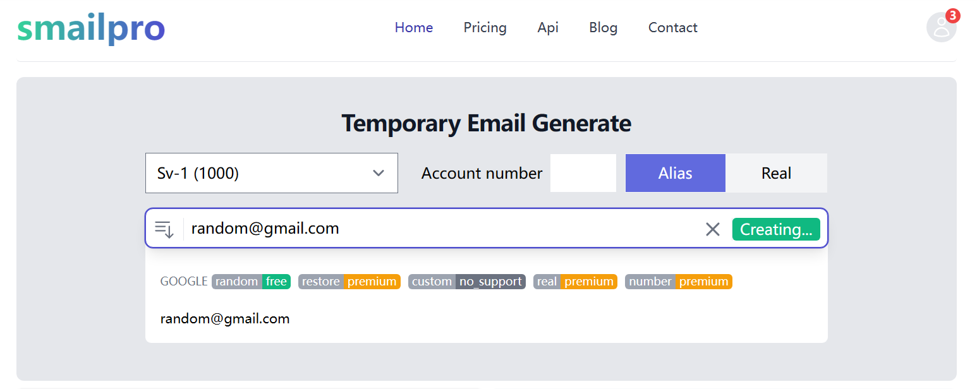Click the chevron arrow on server selector
The image size is (977, 389).
click(379, 173)
